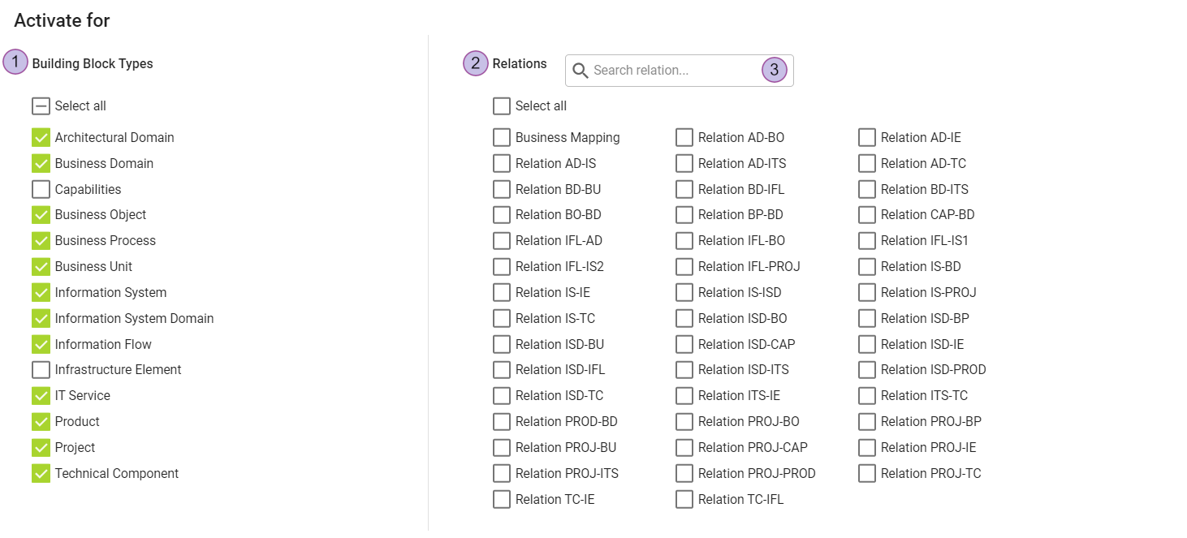
Task: Check Select all for Relations
Action: pyautogui.click(x=502, y=106)
